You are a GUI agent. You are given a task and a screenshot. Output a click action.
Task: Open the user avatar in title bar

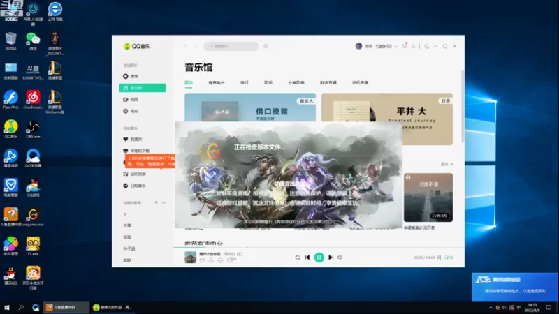pos(358,46)
